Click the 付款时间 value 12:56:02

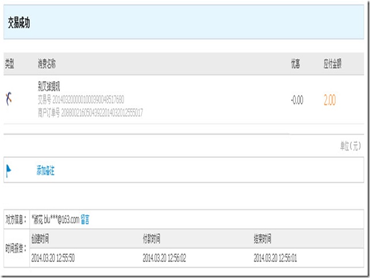(x=164, y=258)
